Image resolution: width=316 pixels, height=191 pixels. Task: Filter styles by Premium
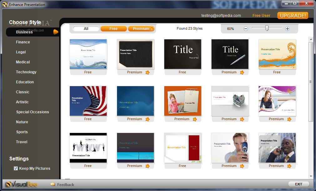point(141,29)
